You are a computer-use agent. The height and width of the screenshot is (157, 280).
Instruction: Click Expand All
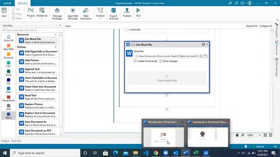pos(252,26)
